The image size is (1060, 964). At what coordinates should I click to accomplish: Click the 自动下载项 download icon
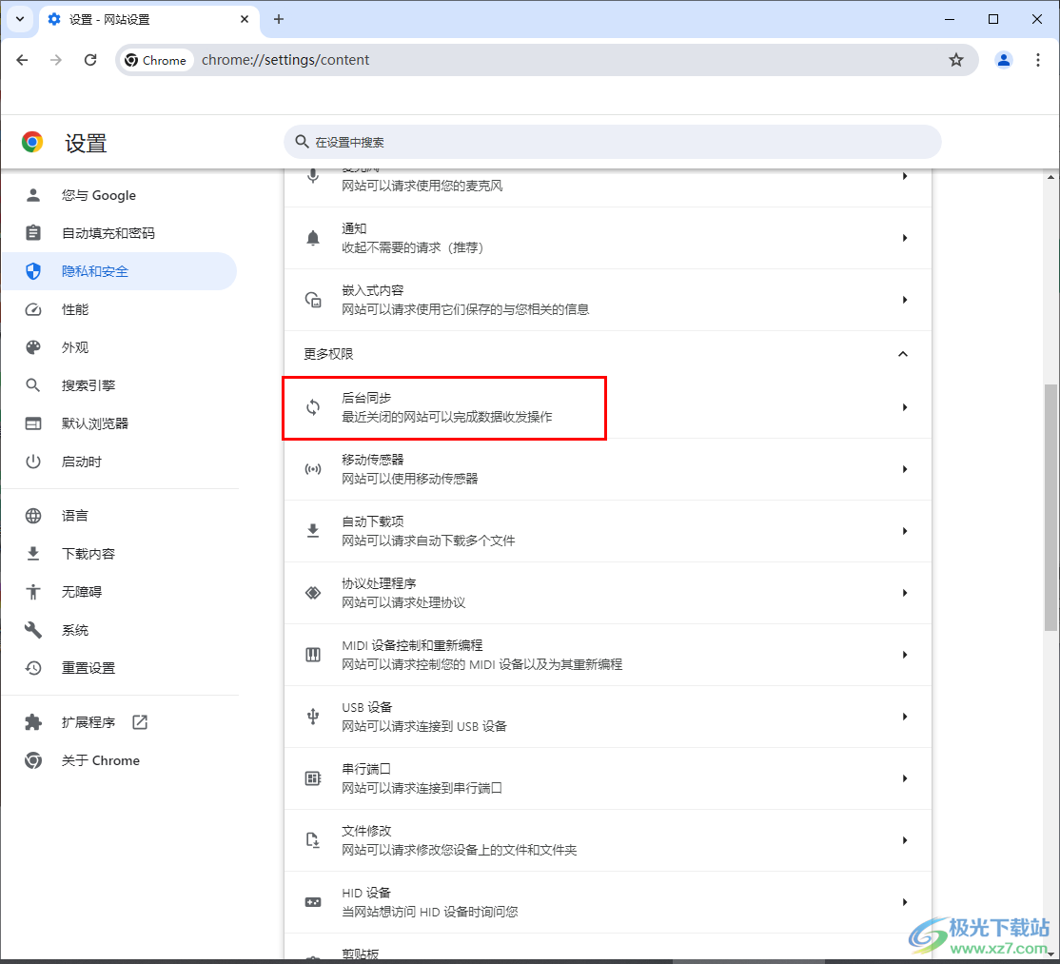pyautogui.click(x=313, y=531)
